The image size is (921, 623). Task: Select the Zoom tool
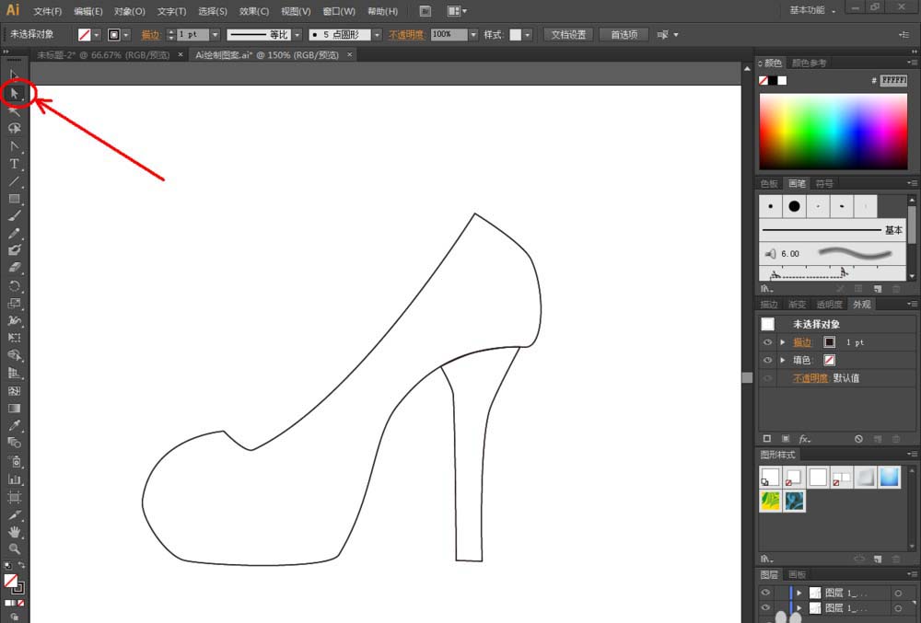(15, 548)
